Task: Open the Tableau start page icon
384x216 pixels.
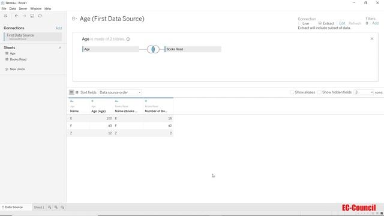Action: (x=5, y=16)
